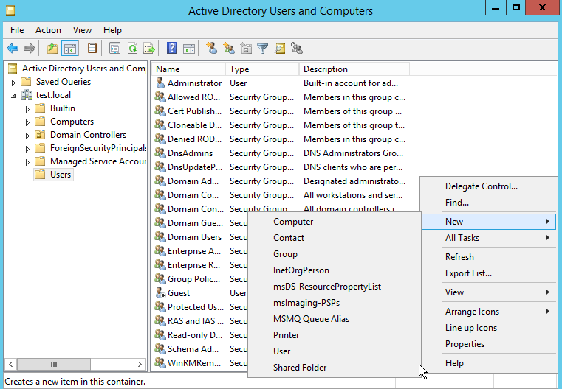The height and width of the screenshot is (389, 562).
Task: Select the Users container in tree
Action: point(61,175)
